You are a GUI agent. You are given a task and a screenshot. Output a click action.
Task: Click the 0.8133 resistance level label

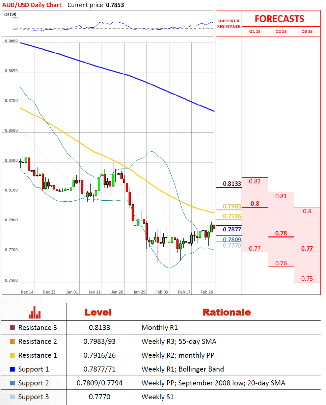pos(232,184)
